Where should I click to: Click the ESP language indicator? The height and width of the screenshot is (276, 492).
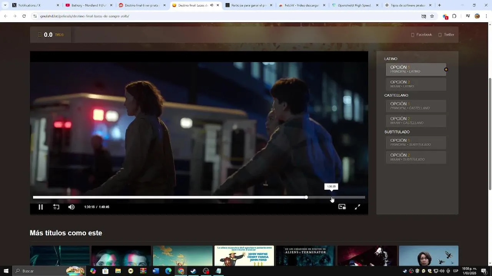(x=455, y=271)
